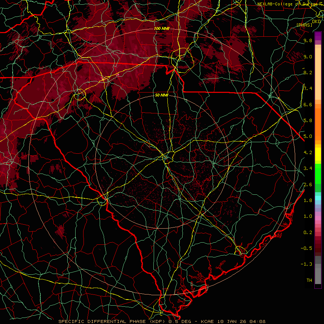Click the -1.3 value on the color scale
The image size is (324, 324).
(306, 264)
